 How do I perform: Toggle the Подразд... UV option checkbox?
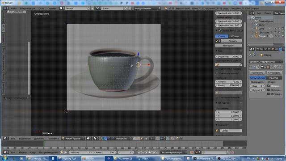[x=269, y=86]
